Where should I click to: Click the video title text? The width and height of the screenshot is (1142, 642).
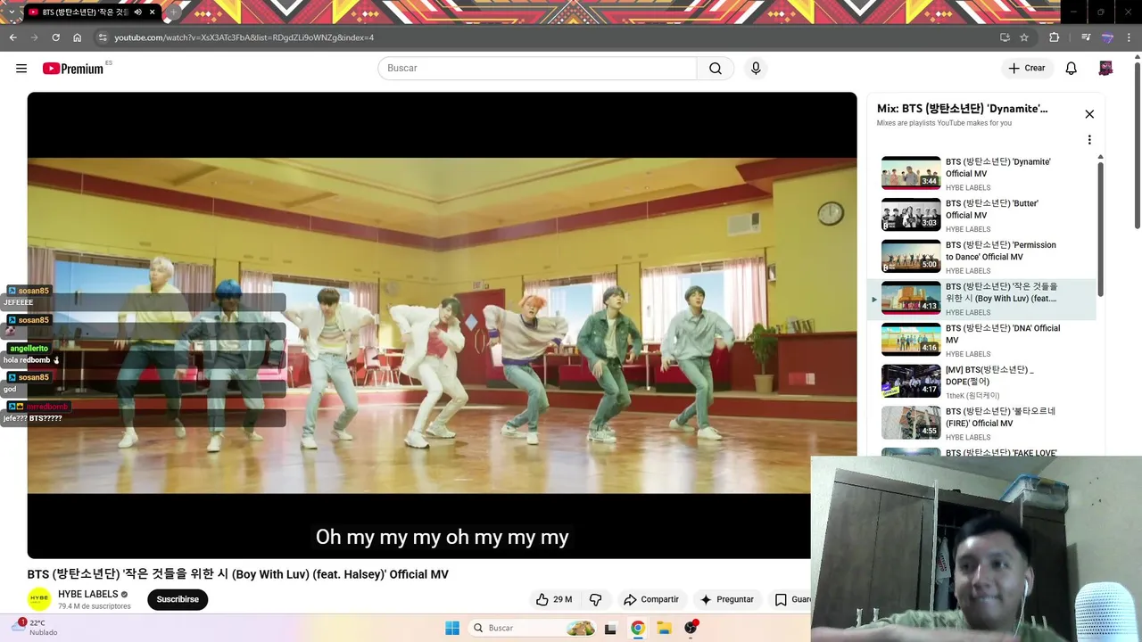pyautogui.click(x=237, y=574)
